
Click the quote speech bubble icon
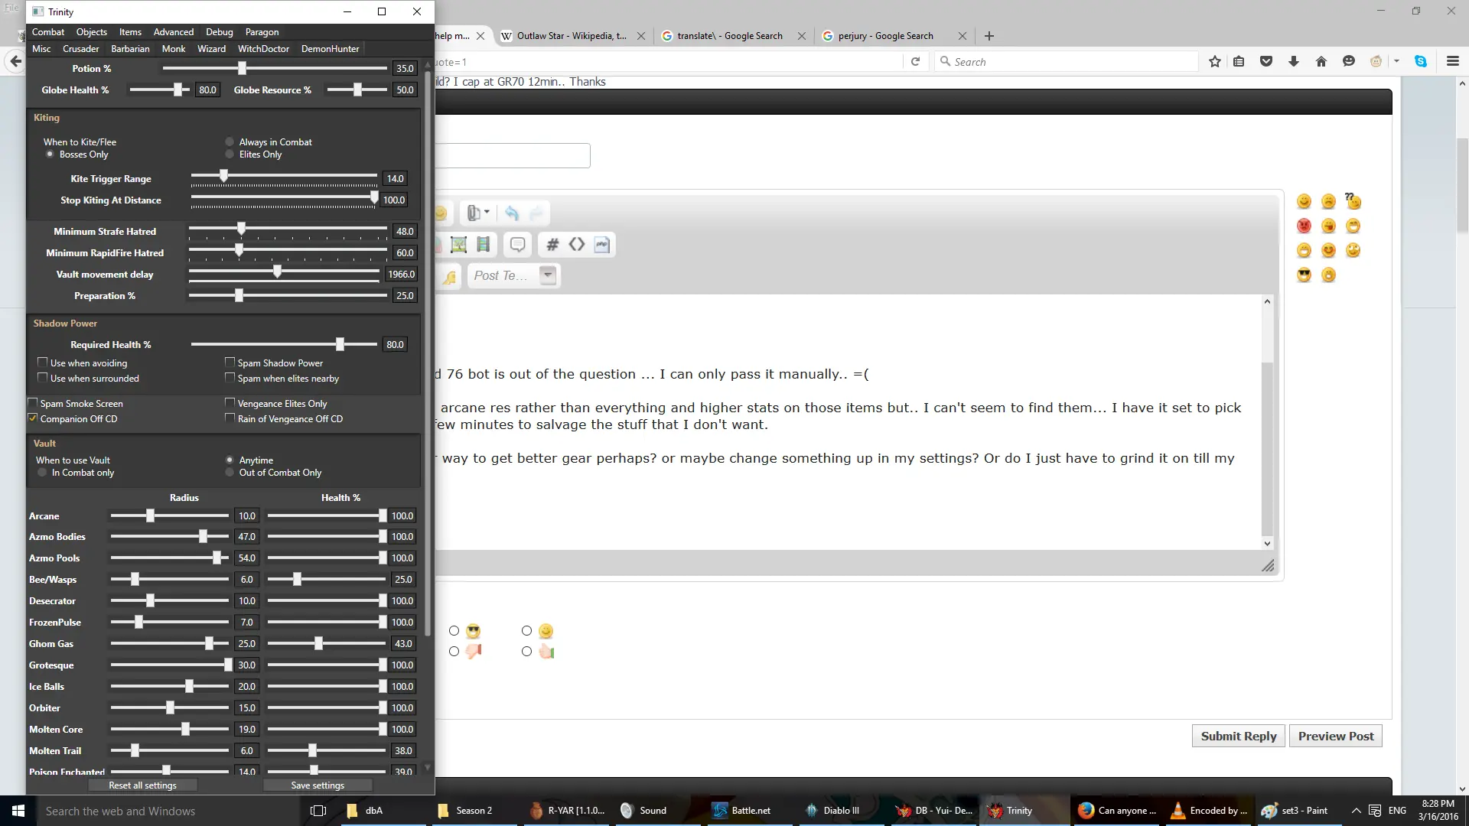[x=517, y=245]
